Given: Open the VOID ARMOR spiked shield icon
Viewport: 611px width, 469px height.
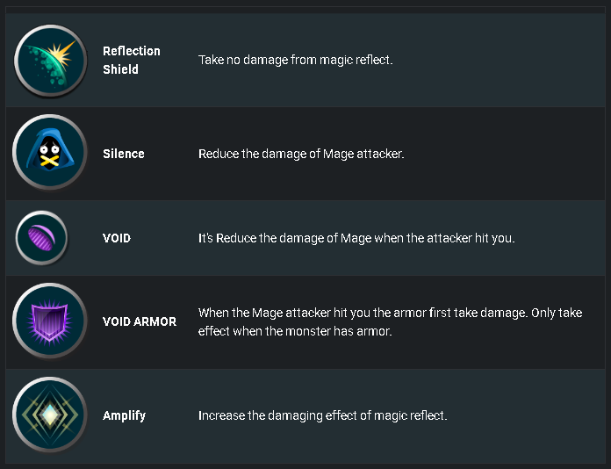Looking at the screenshot, I should coord(49,321).
